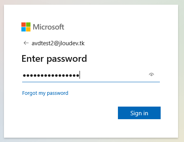This screenshot has width=184, height=142.
Task: Go back using the left arrow icon
Action: click(26, 43)
